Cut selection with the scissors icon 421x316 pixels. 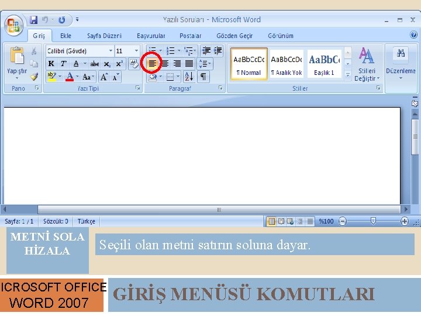coord(34,51)
